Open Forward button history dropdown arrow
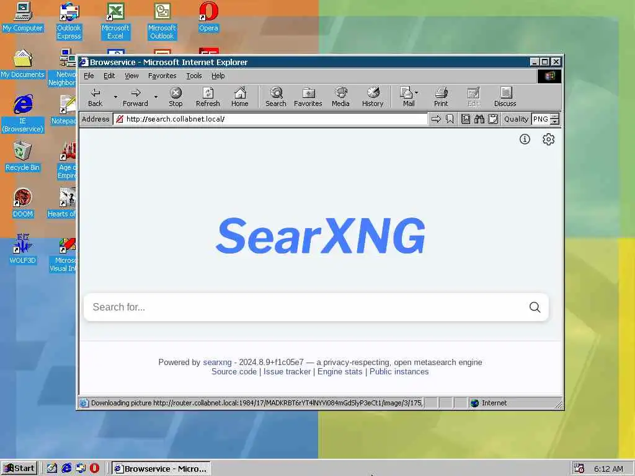This screenshot has height=476, width=635. click(x=156, y=97)
